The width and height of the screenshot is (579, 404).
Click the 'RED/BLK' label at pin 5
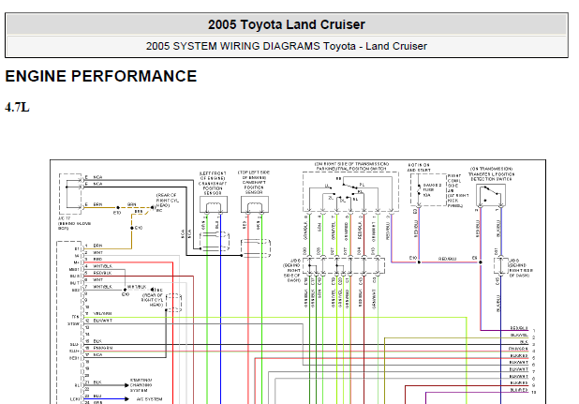102,273
